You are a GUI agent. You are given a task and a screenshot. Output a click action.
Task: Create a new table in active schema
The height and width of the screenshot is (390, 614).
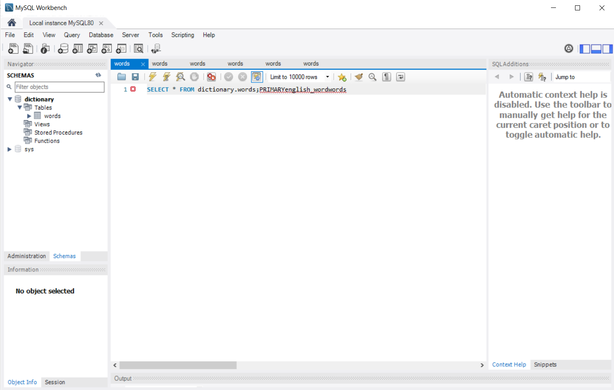(x=78, y=49)
